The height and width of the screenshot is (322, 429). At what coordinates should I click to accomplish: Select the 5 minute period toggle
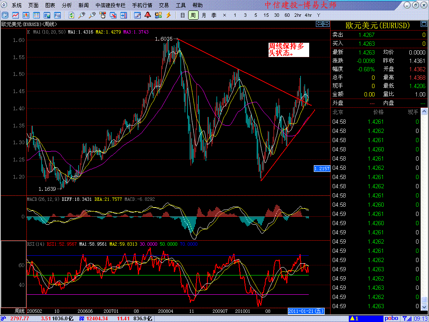click(x=256, y=15)
